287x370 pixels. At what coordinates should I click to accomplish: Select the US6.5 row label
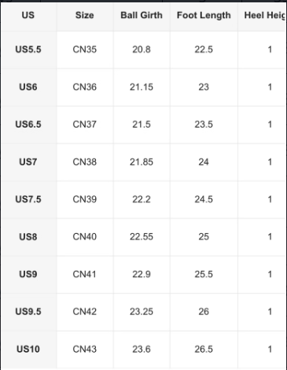28,124
